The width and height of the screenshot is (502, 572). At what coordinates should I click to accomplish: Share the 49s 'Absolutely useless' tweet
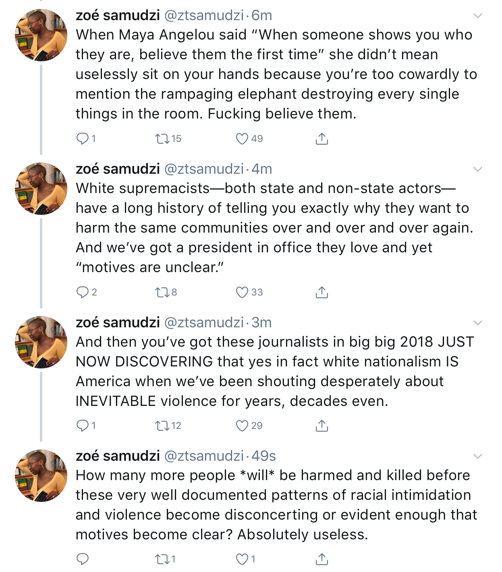click(x=322, y=559)
